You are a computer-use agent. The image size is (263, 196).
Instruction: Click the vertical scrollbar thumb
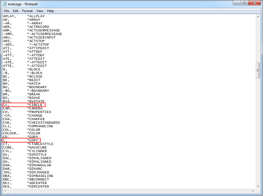point(258,70)
